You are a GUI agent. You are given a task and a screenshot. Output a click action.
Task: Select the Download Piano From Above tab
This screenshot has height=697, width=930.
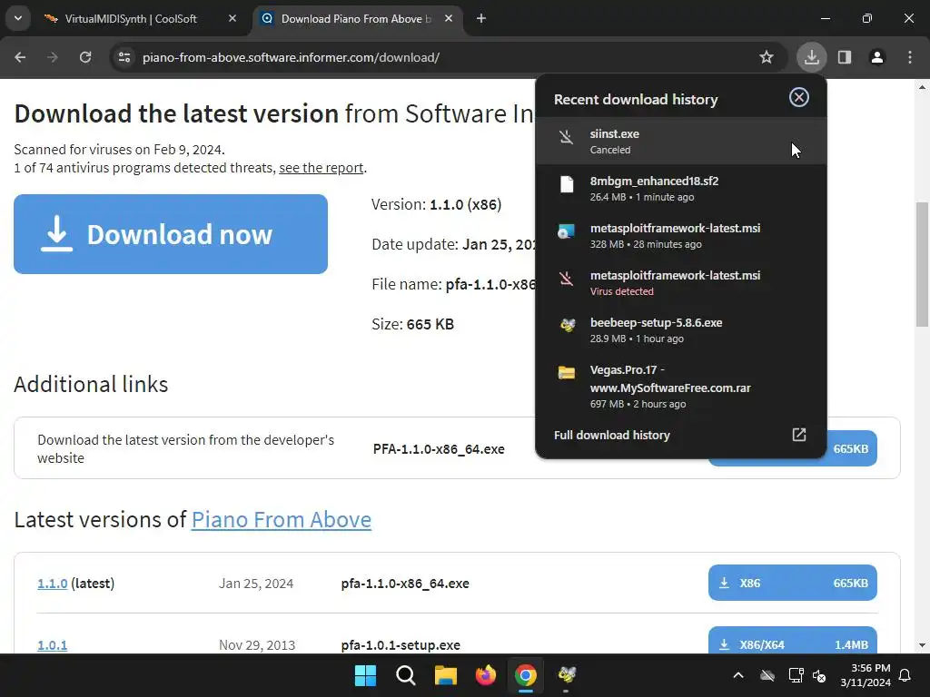click(x=356, y=19)
